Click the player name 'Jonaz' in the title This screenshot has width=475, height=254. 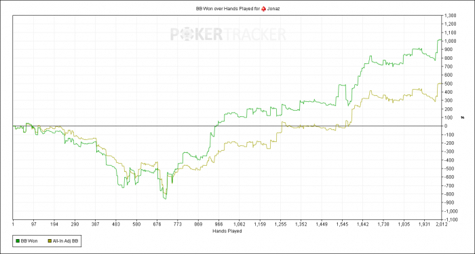tap(273, 9)
